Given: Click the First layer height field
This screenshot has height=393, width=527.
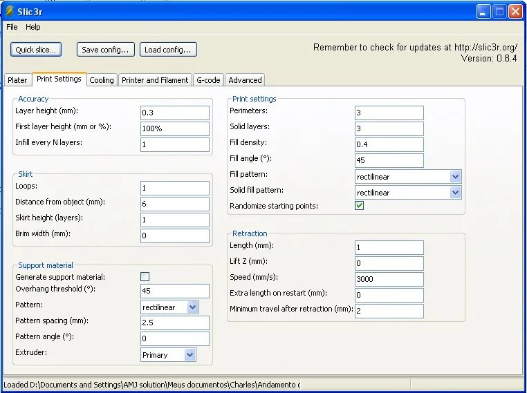Looking at the screenshot, I should 175,128.
